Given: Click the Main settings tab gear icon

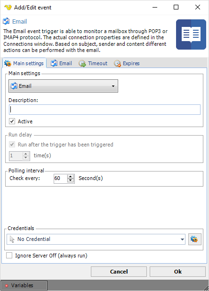Looking at the screenshot, I should pos(8,63).
